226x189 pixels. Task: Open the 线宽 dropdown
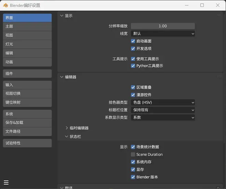[163, 34]
